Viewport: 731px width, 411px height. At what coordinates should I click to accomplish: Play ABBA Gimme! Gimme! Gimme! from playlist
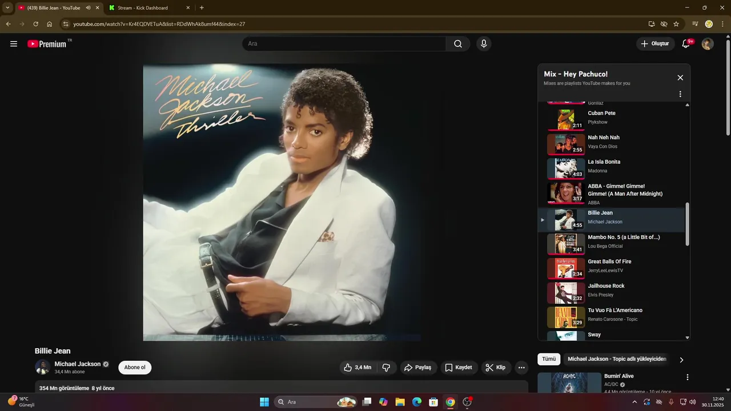pos(612,194)
